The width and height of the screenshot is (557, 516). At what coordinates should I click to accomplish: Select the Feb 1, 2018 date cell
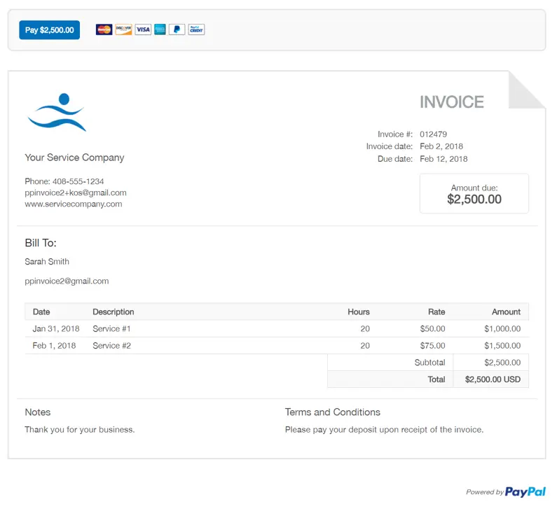[x=54, y=346]
